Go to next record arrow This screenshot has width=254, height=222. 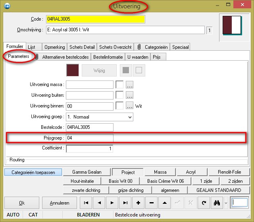coord(112,203)
